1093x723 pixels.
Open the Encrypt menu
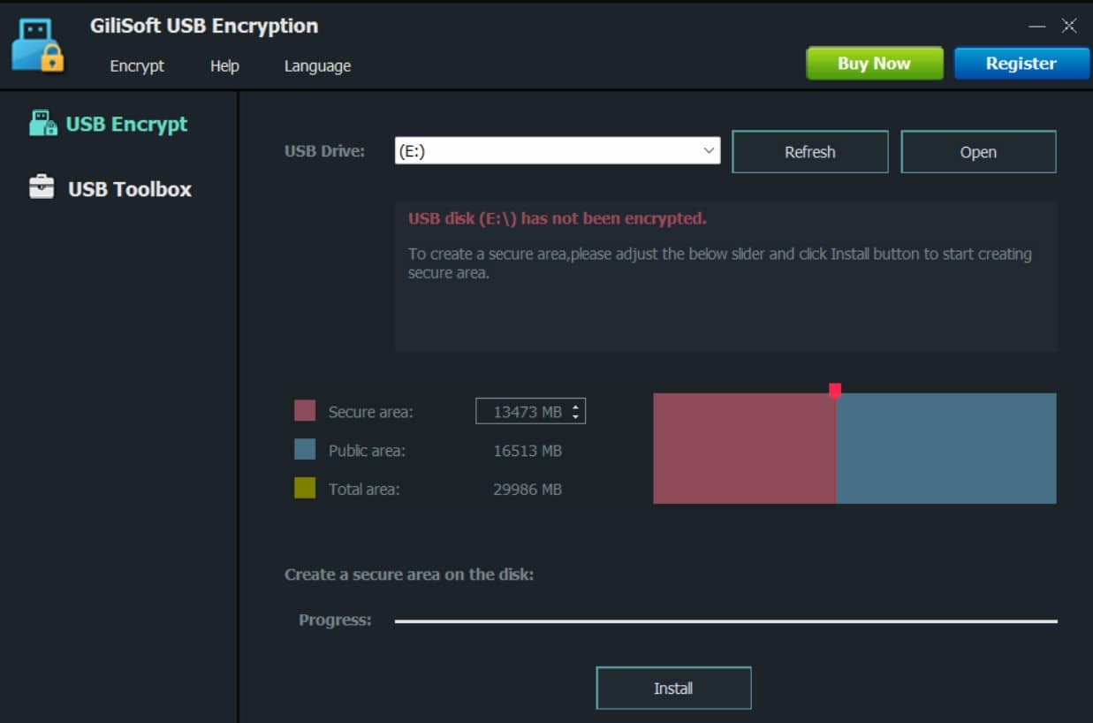pos(137,65)
